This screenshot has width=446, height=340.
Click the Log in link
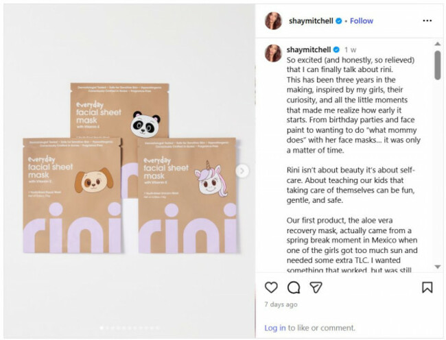click(274, 328)
